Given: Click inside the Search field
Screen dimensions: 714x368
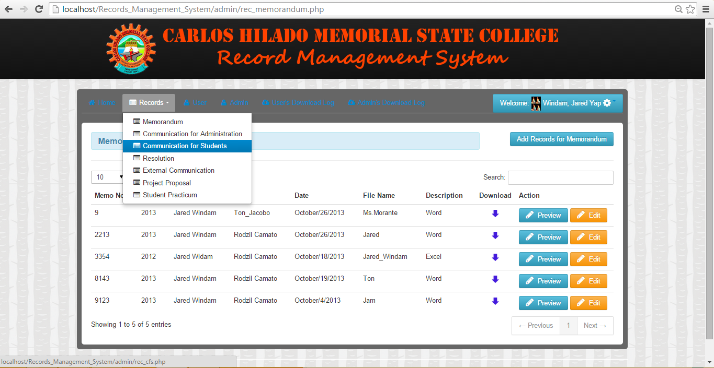Looking at the screenshot, I should point(560,177).
